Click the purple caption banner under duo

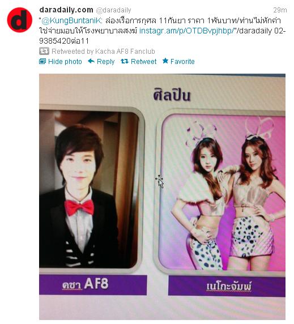(227, 287)
